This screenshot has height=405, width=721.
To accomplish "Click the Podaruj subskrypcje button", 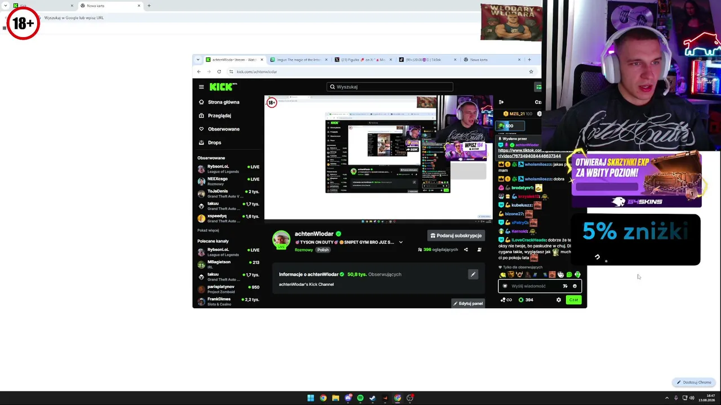I will pos(456,236).
